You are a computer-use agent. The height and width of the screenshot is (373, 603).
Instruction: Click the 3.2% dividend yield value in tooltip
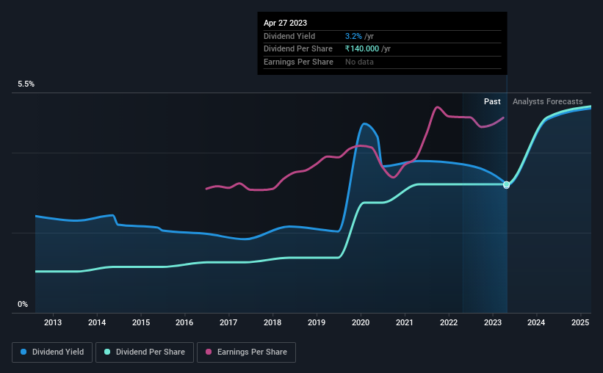[353, 36]
